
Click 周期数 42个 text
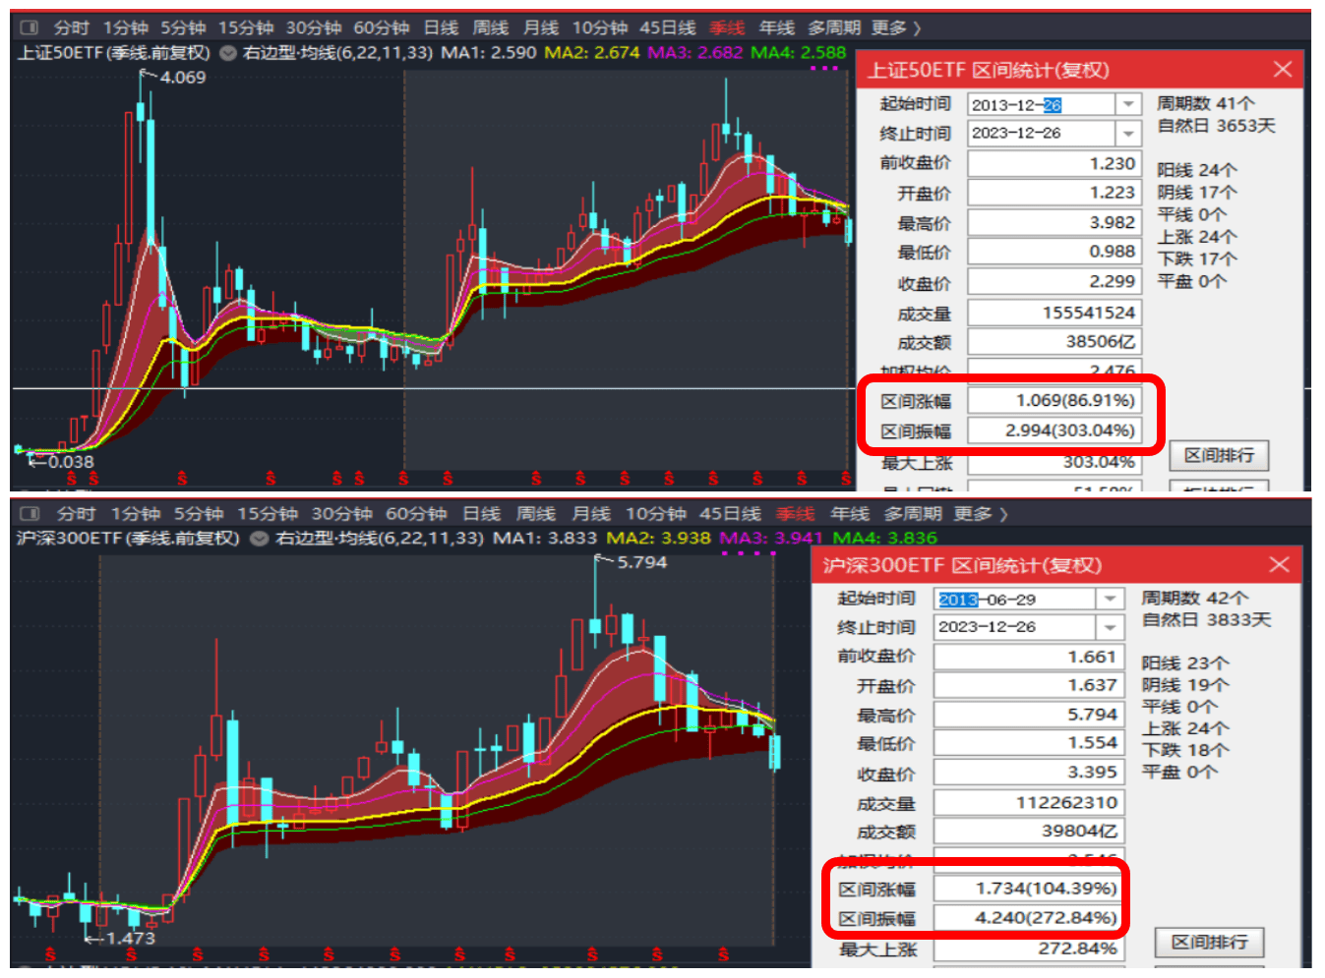pos(1194,598)
